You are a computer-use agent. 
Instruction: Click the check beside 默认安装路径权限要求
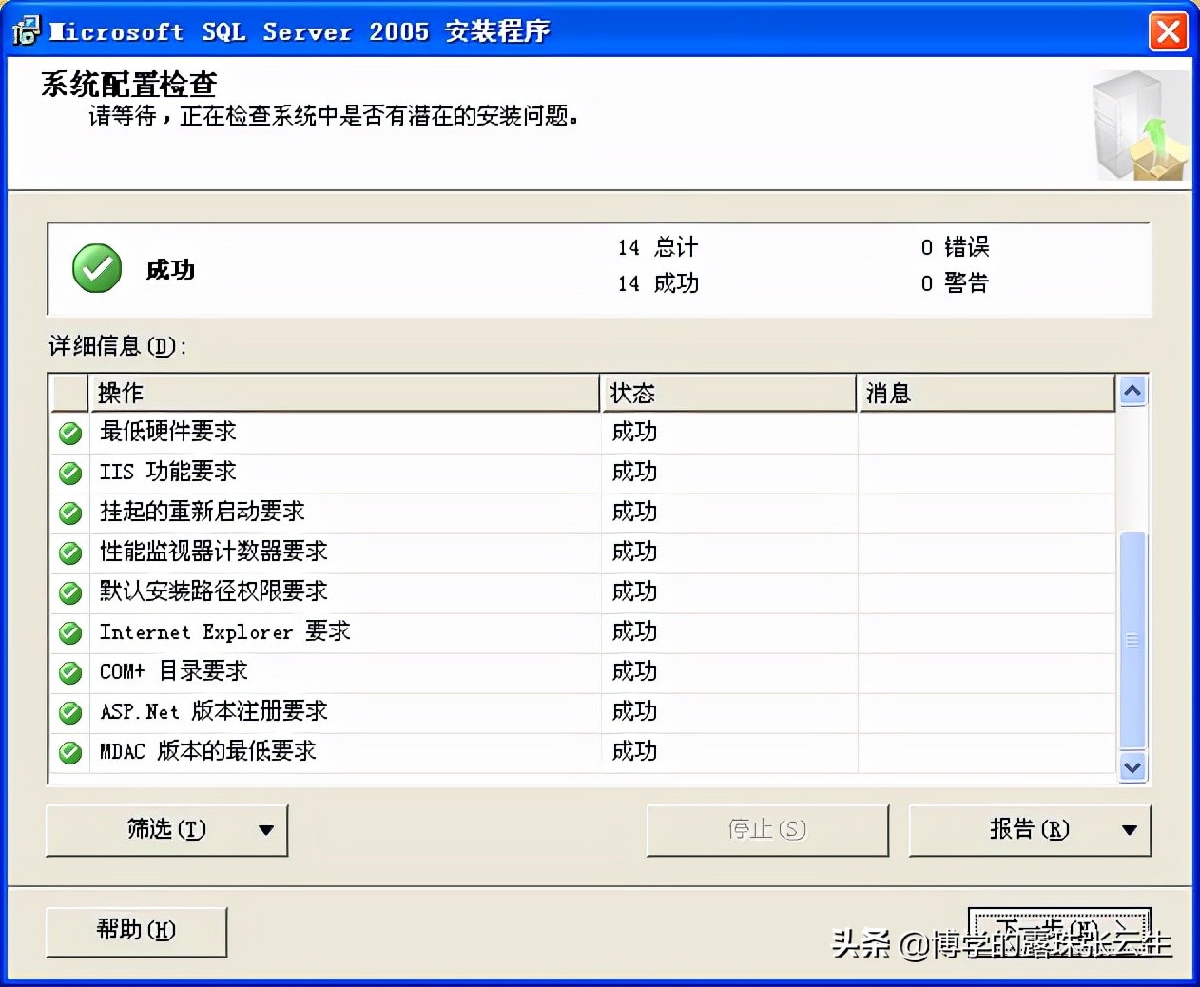[x=69, y=592]
